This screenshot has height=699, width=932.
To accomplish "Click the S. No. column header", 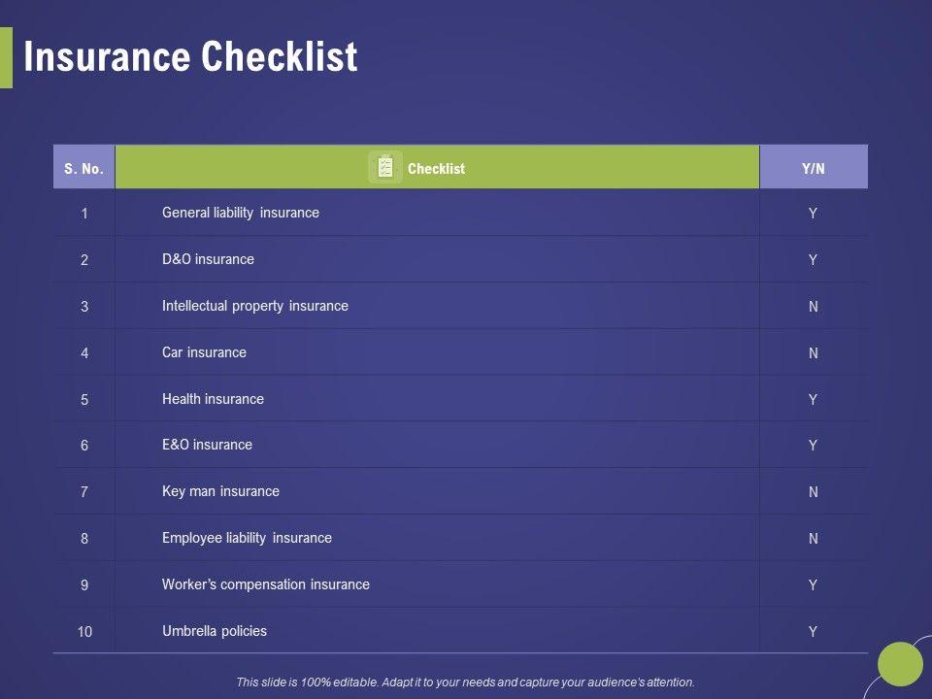I will [x=83, y=168].
